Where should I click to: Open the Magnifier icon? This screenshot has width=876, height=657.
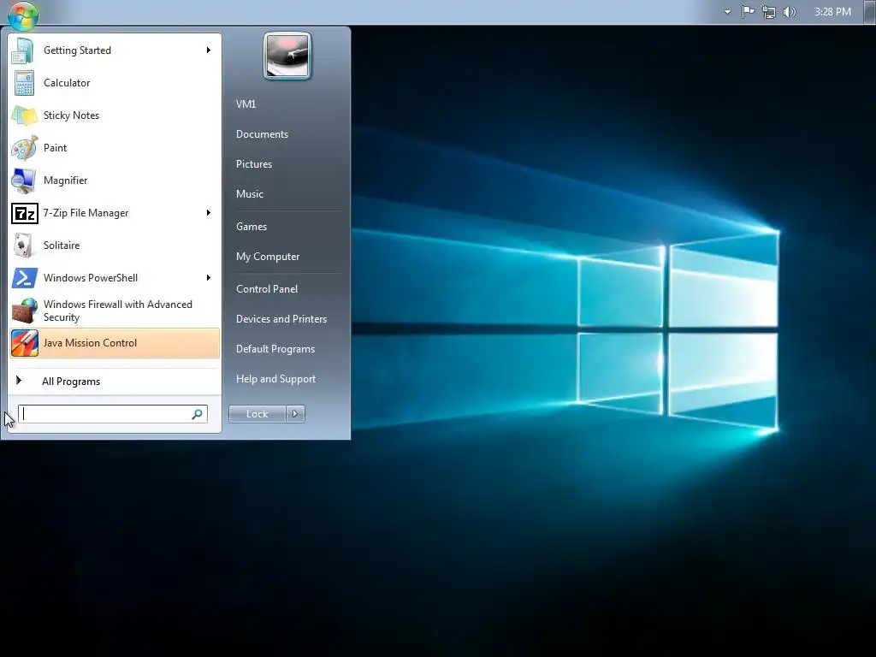(24, 180)
